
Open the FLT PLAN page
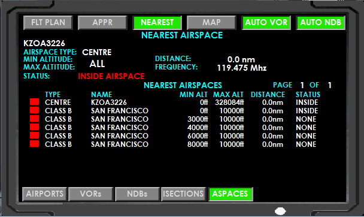pyautogui.click(x=48, y=23)
